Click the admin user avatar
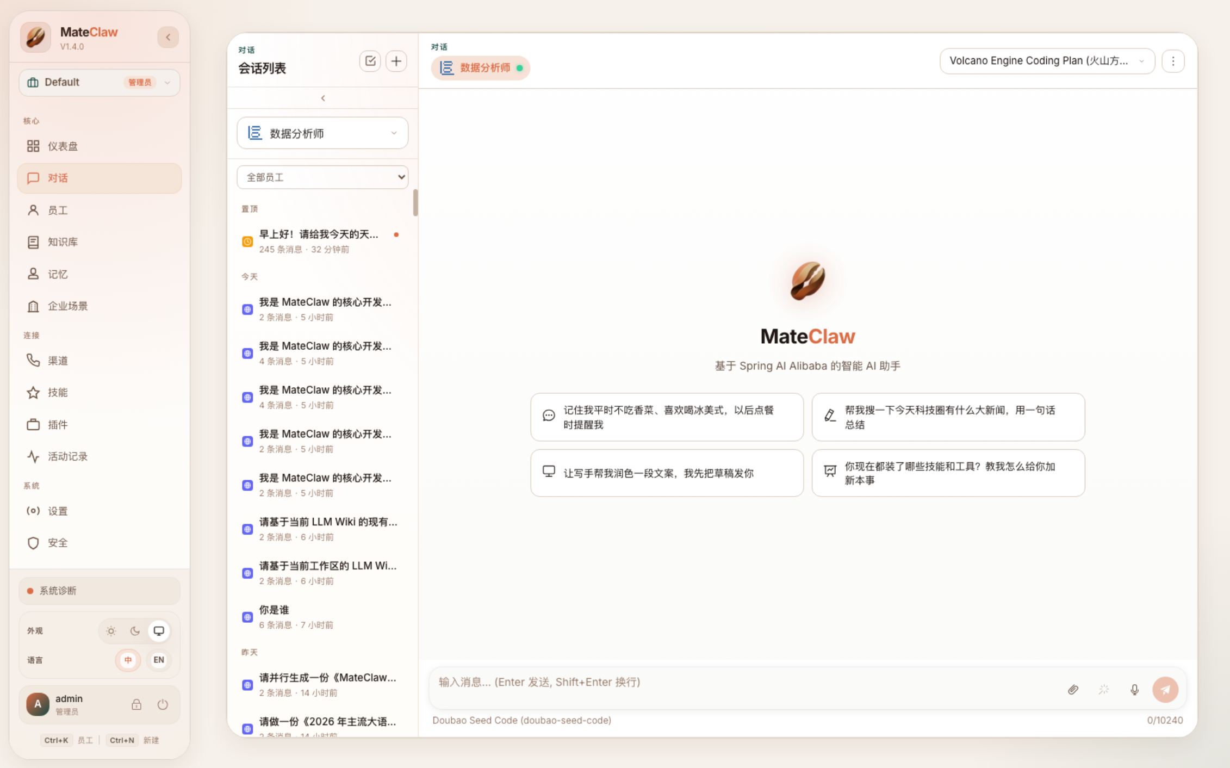Screen dimensions: 1230x768 pyautogui.click(x=38, y=704)
